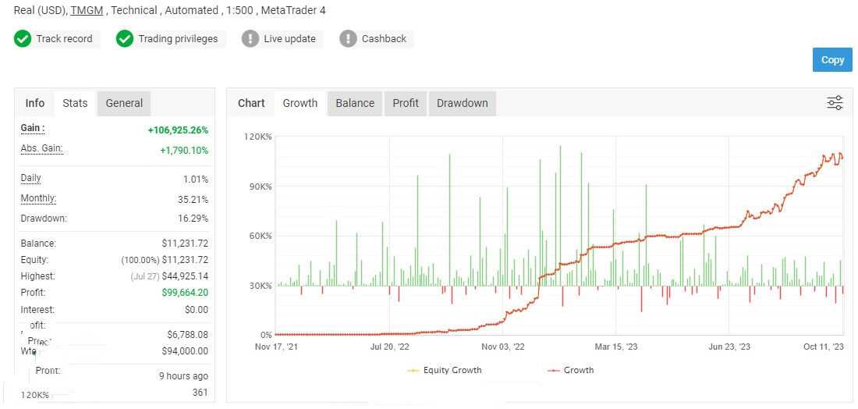Click the green Track record checkmark icon
Viewport: 858px width, 409px height.
23,39
